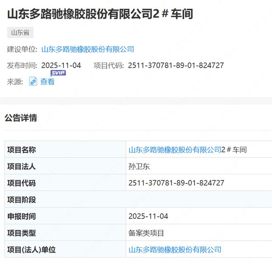Open the company link in 项目名称 row
This screenshot has width=272, height=265.
(175, 150)
